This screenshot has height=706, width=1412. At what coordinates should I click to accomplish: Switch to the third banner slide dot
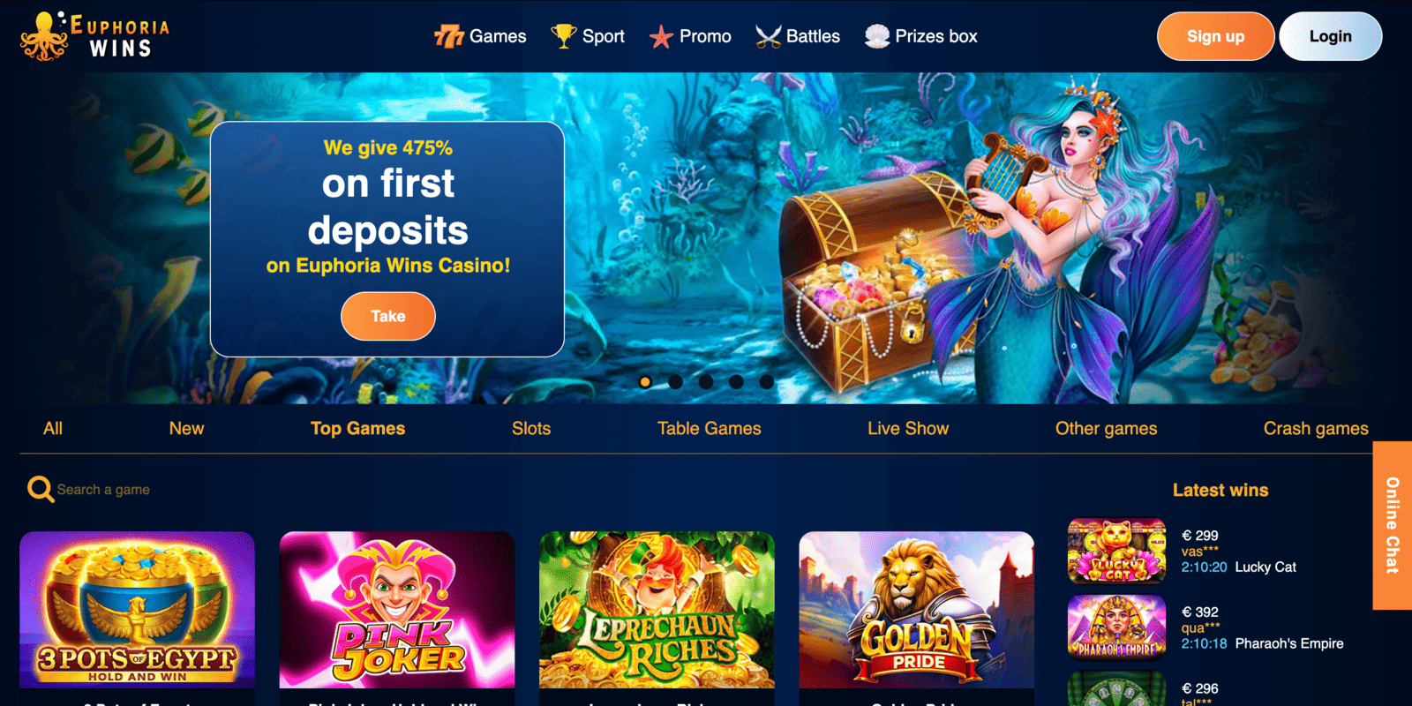706,382
